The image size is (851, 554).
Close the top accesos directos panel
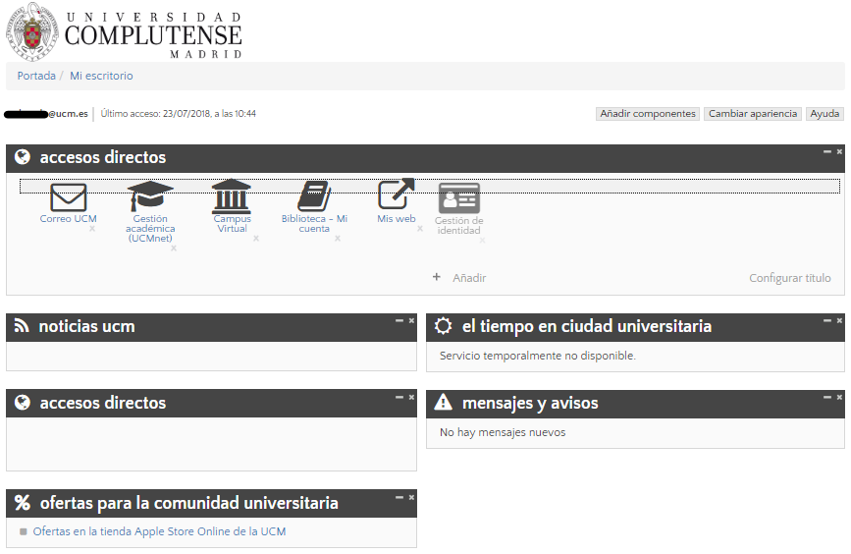point(839,151)
